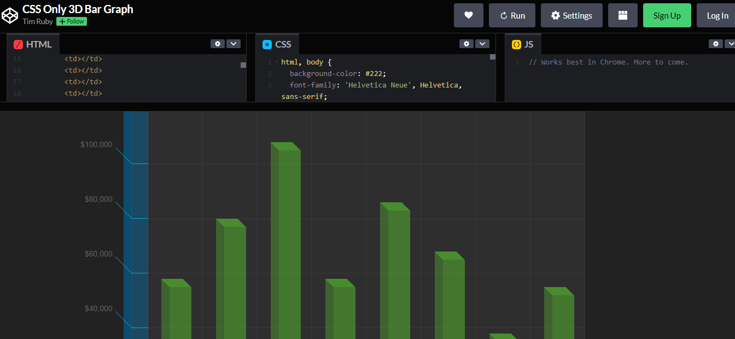
Task: Follow Tim Ruby
Action: (72, 21)
